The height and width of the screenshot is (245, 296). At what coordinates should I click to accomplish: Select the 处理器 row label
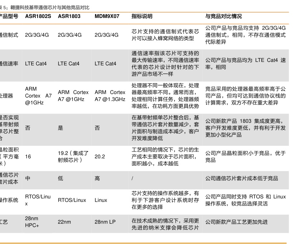point(6,96)
